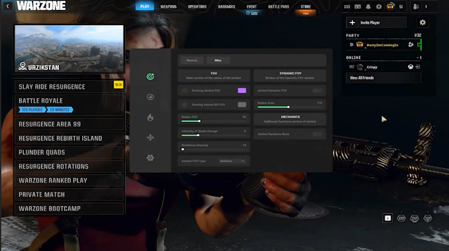Click the flame icon in overlay sidebar

click(x=150, y=117)
